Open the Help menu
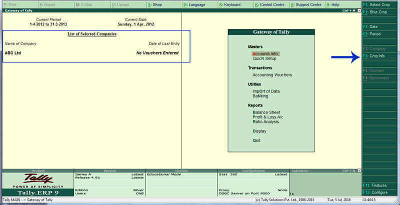This screenshot has height=205, width=400. tap(343, 4)
